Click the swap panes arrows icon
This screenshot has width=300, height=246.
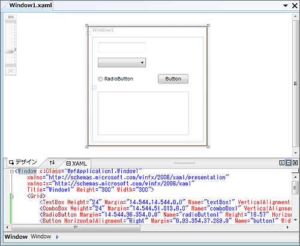[52, 163]
